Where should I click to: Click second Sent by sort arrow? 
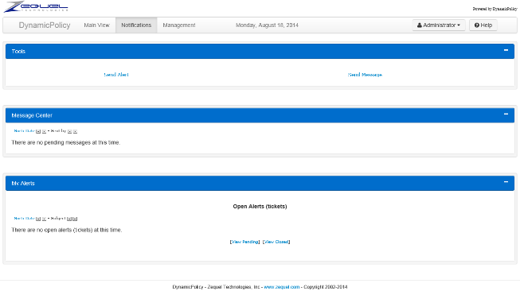(76, 131)
